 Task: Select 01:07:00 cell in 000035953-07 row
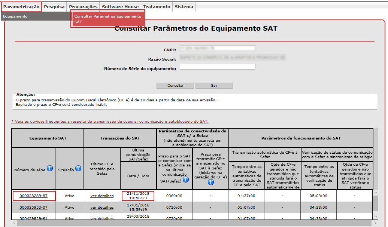pos(246,207)
